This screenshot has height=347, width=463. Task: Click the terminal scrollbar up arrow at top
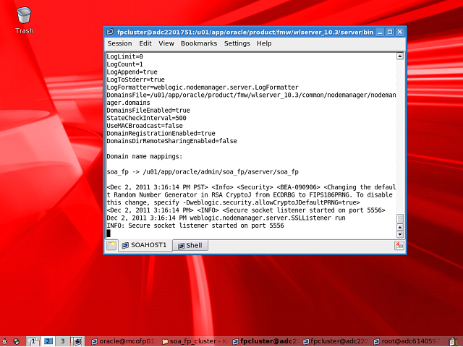pyautogui.click(x=400, y=56)
